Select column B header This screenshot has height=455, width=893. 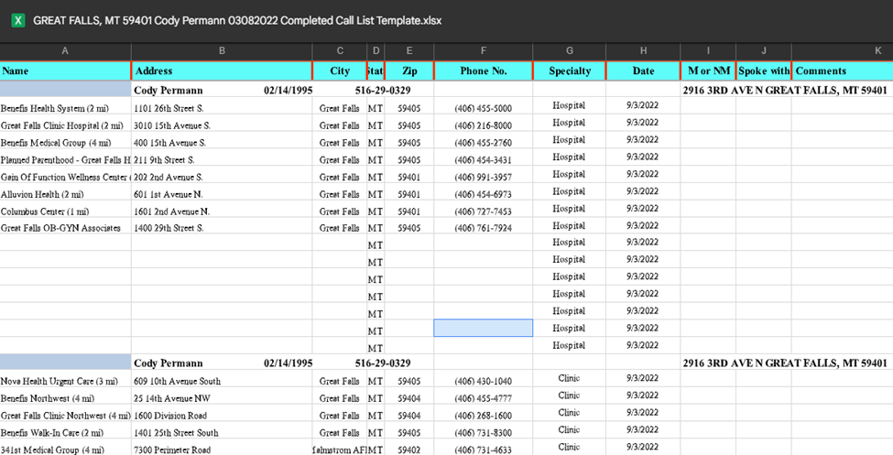click(x=222, y=50)
